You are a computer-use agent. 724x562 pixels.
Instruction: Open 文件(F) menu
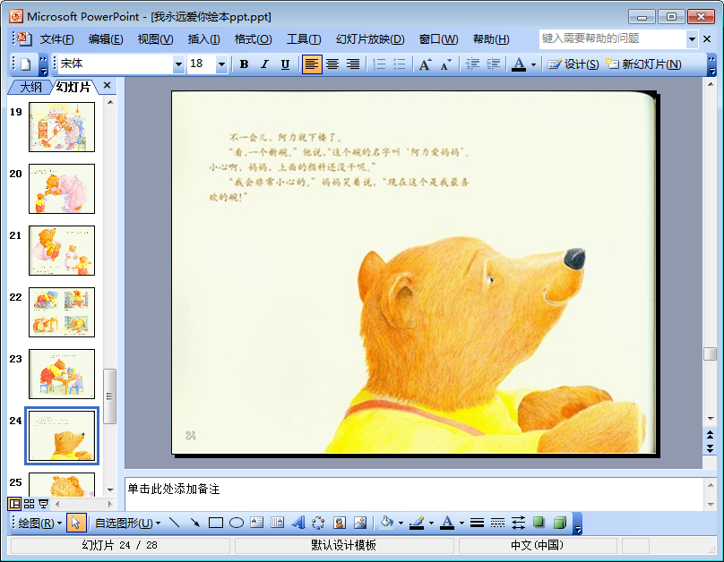click(56, 39)
